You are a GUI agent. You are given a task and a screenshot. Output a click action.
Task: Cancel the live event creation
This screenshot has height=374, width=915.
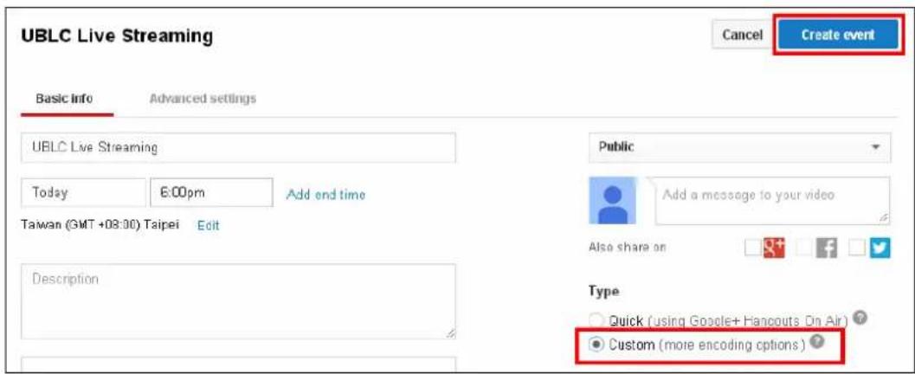[x=742, y=35]
